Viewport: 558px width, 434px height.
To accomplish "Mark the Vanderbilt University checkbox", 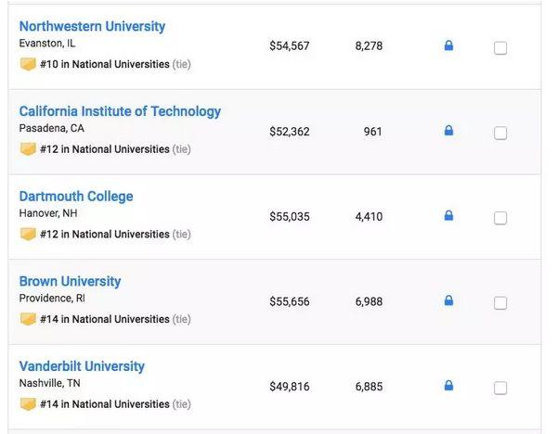I will tap(500, 389).
